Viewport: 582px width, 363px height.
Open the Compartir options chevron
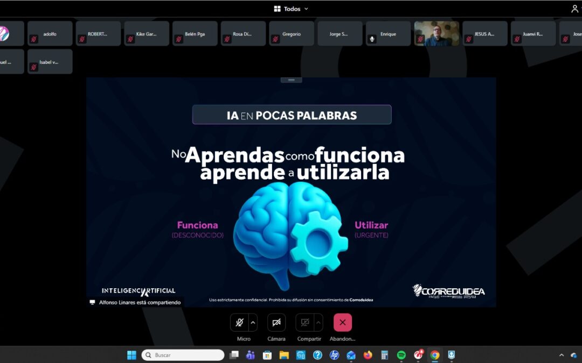click(x=318, y=322)
